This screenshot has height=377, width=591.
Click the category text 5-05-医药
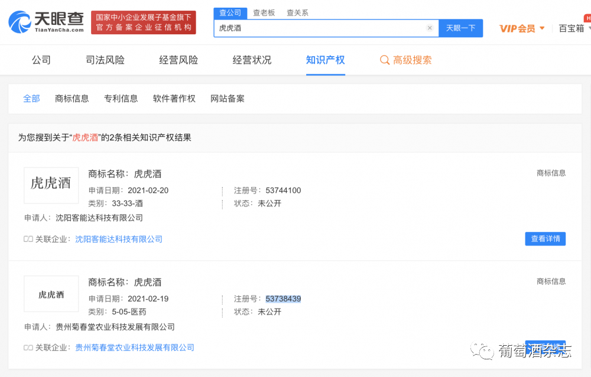click(x=129, y=312)
